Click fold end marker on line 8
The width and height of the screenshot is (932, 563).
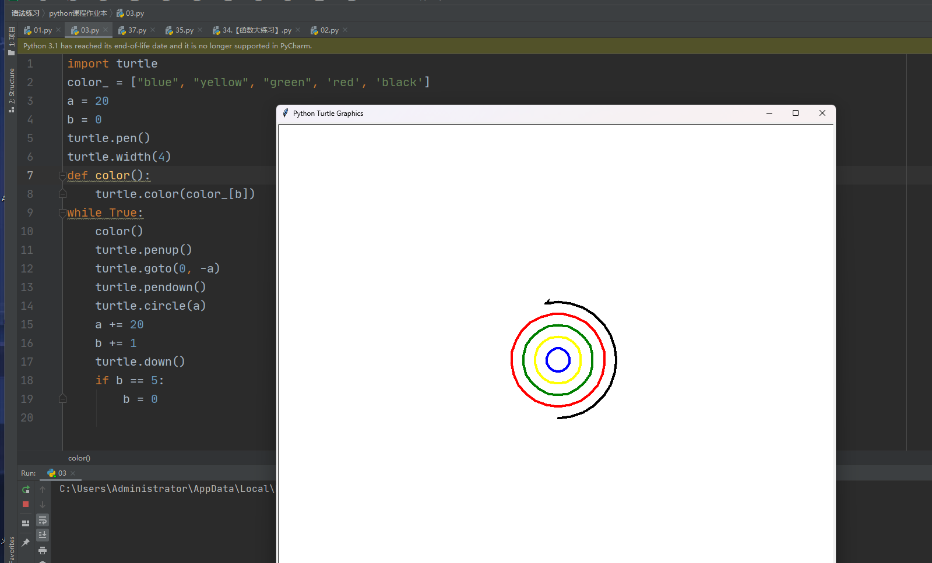click(x=62, y=194)
